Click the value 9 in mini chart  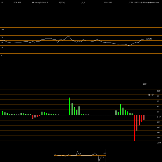[x=104, y=157]
